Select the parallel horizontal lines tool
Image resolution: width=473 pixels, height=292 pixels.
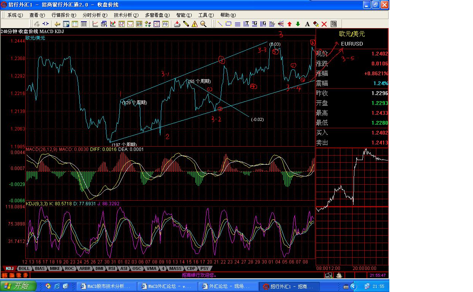click(238, 24)
